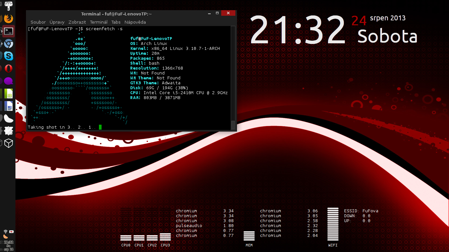Open the purple chat bubble messenger icon
449x252 pixels.
click(9, 81)
